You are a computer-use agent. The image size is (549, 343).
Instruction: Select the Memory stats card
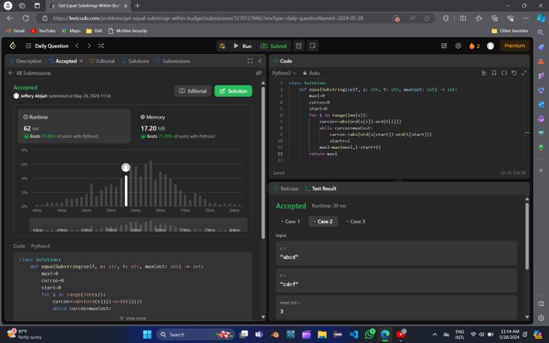191,126
